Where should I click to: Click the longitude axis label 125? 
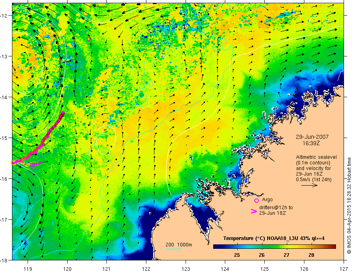click(264, 269)
